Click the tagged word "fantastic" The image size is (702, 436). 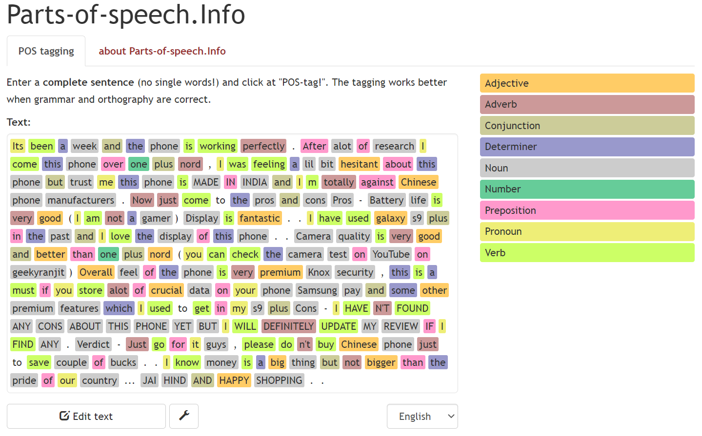coord(260,218)
